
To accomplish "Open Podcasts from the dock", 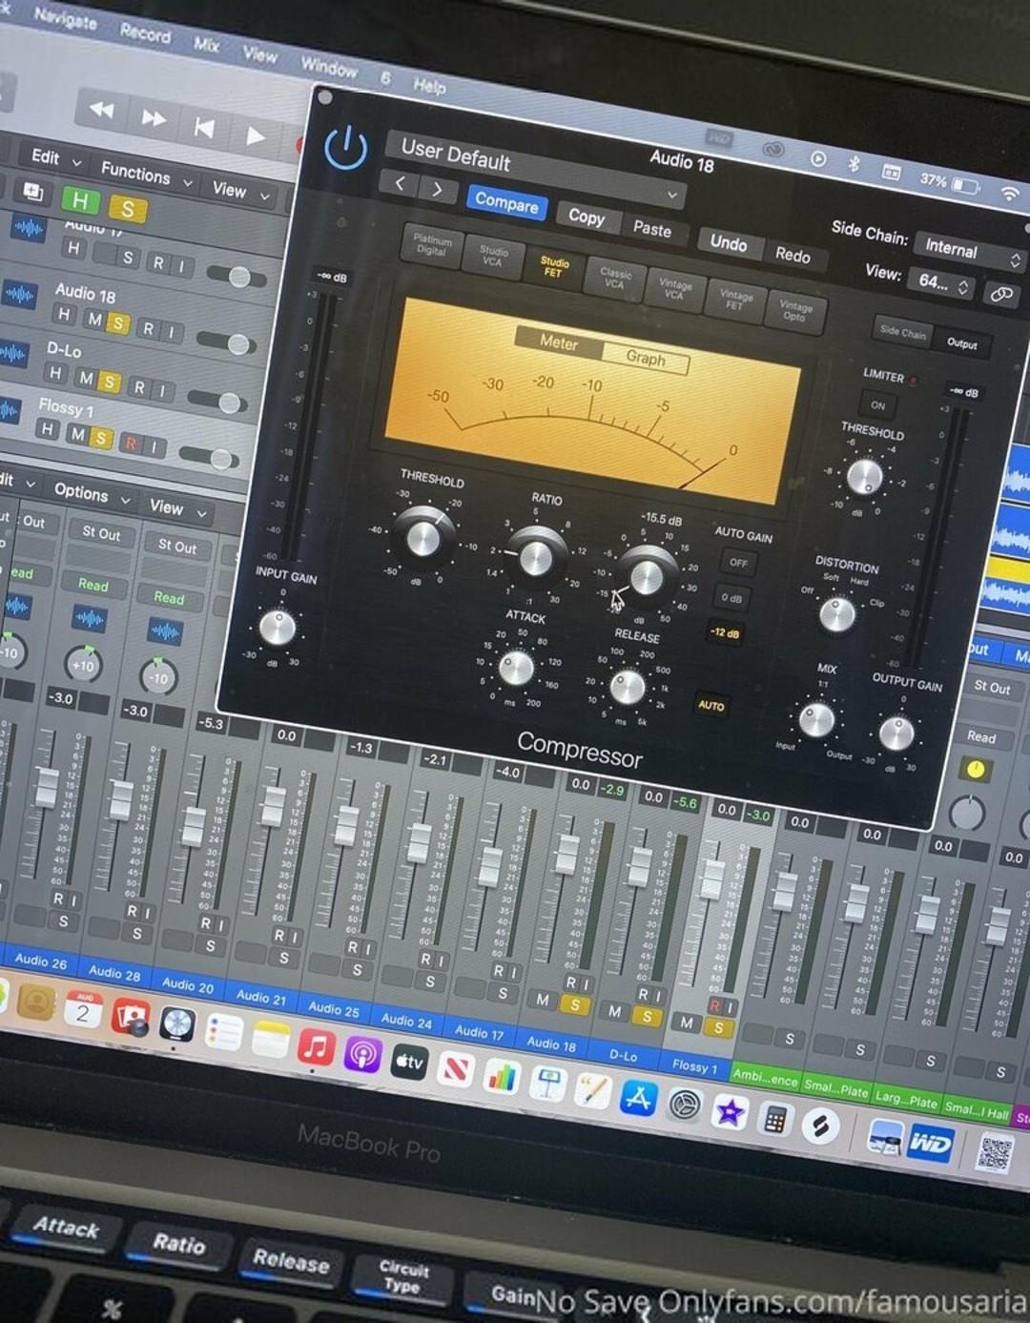I will 362,1056.
